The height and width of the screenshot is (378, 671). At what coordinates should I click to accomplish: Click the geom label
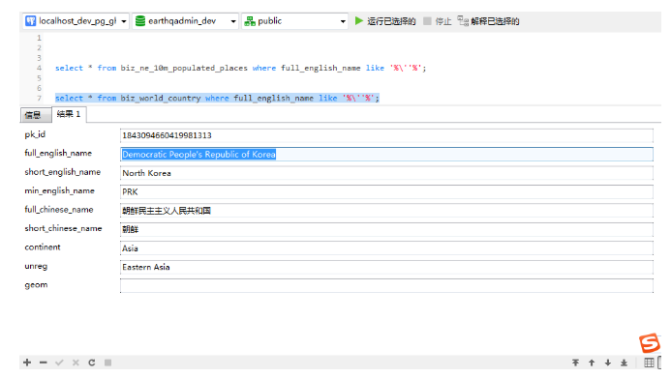[x=36, y=285]
